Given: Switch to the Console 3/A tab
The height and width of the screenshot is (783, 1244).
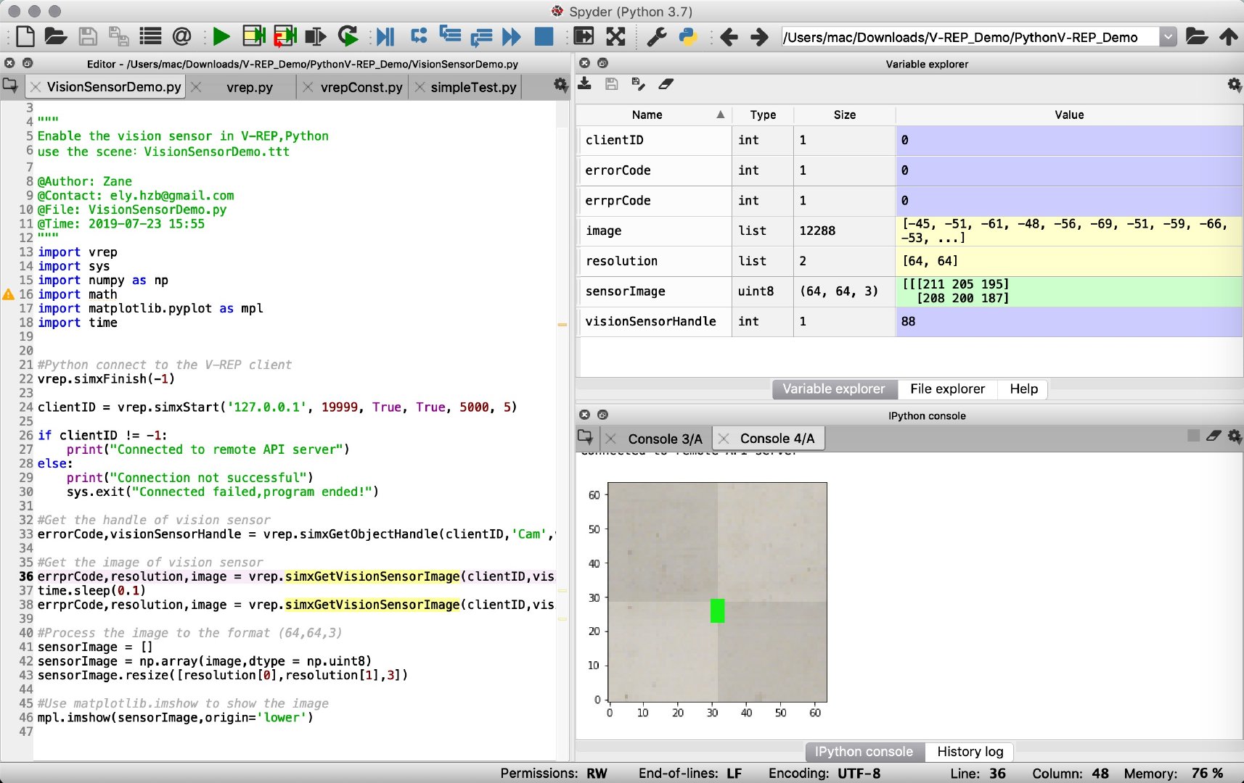Looking at the screenshot, I should point(664,438).
